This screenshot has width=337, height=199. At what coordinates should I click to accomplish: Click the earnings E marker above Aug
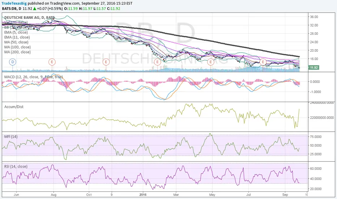tap(52, 62)
